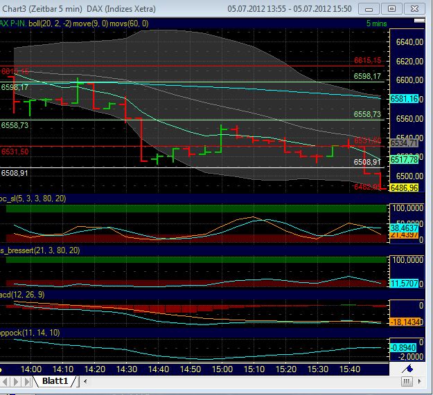Click the 14:50 time axis label
433x395 pixels.
[191, 369]
